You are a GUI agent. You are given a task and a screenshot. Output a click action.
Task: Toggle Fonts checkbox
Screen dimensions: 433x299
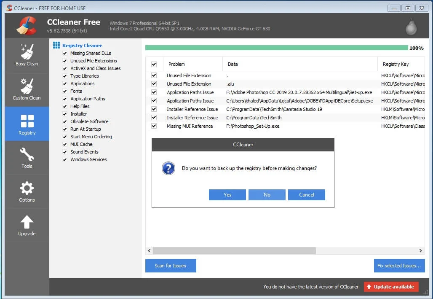point(65,91)
